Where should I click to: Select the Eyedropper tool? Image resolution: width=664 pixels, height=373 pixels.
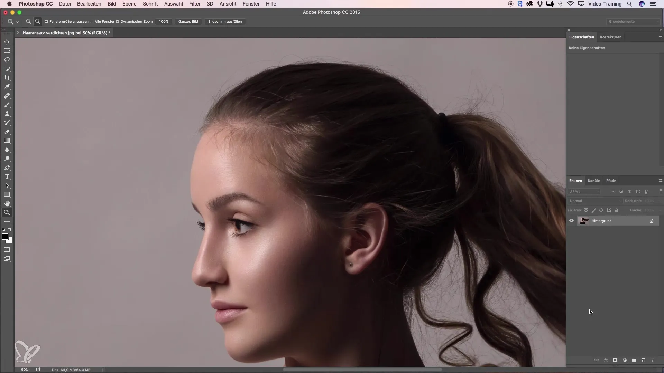coord(7,87)
